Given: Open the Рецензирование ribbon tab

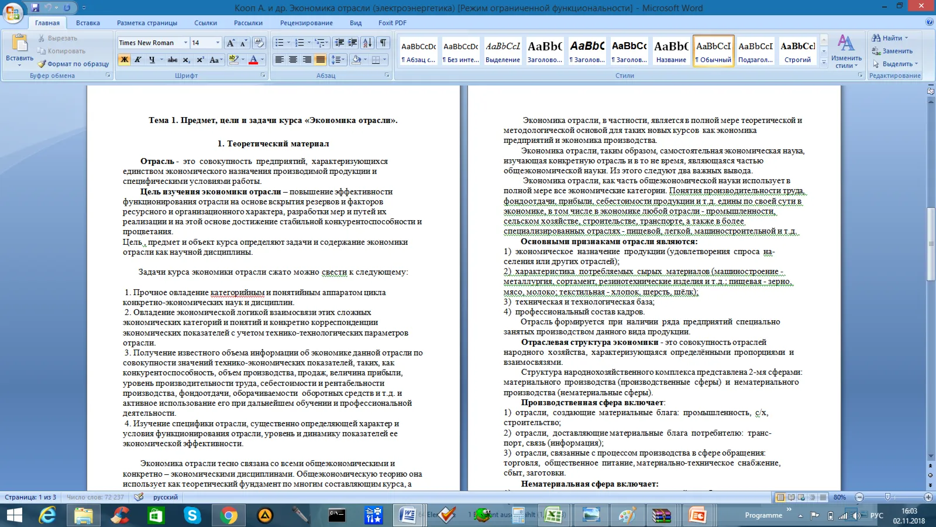Looking at the screenshot, I should tap(307, 23).
